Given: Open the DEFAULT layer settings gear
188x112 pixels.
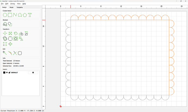Looking at the screenshot, I should pyautogui.click(x=33, y=73).
